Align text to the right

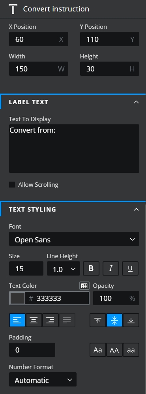51,321
